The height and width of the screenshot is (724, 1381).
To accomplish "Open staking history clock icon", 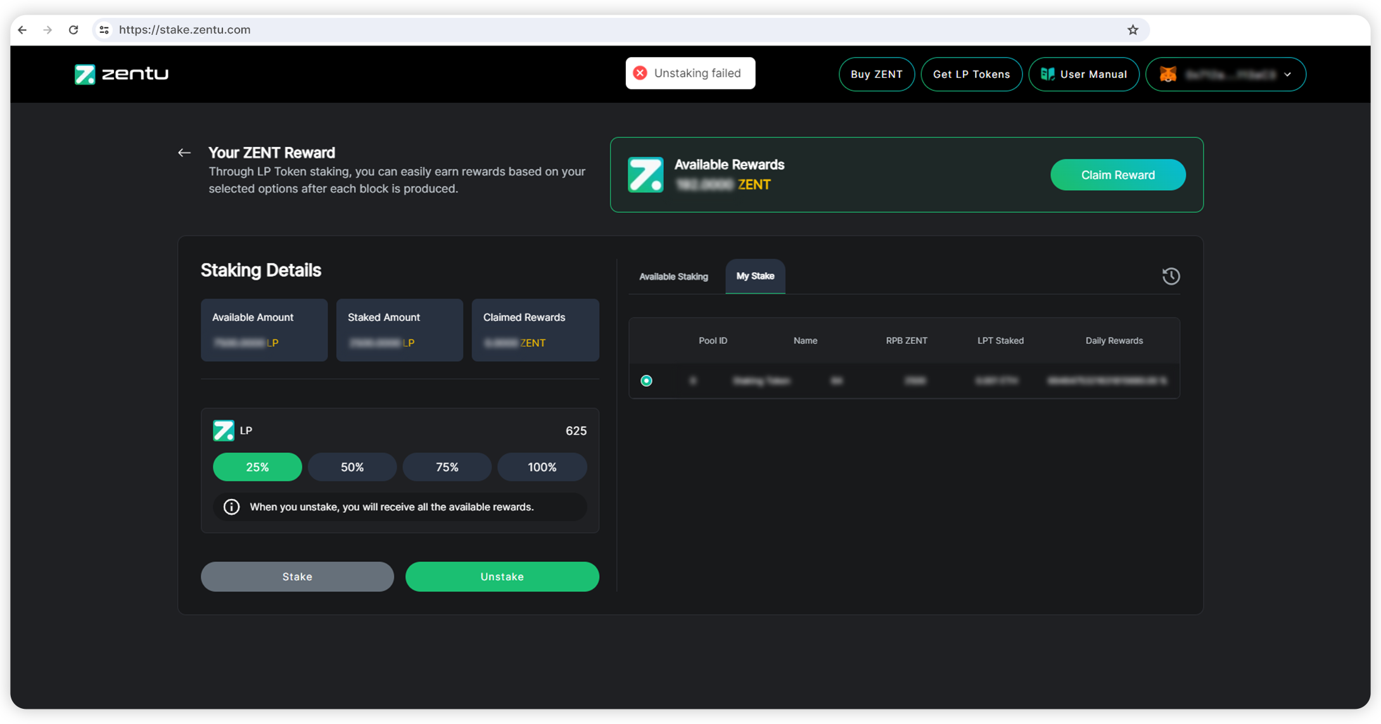I will coord(1171,276).
